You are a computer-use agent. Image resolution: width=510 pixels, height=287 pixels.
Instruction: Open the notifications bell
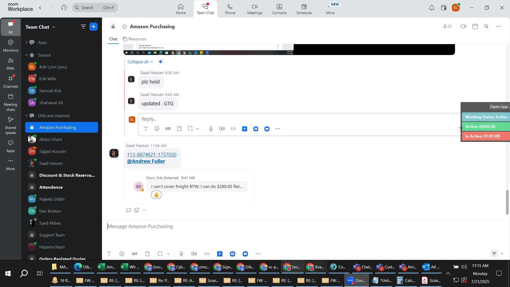click(x=432, y=8)
